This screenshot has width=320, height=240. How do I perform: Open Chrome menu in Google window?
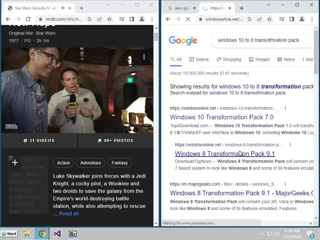[312, 19]
